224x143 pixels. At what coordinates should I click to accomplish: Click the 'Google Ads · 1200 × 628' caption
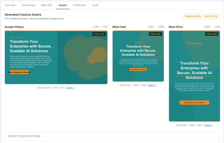tap(51, 88)
